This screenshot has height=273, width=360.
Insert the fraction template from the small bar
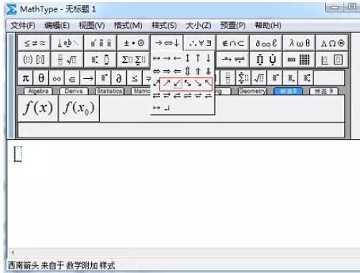(x=228, y=78)
